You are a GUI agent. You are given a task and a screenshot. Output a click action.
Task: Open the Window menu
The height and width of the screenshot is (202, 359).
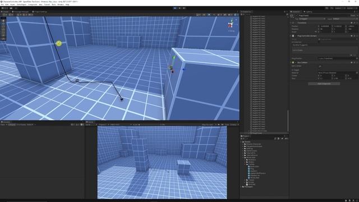click(61, 4)
